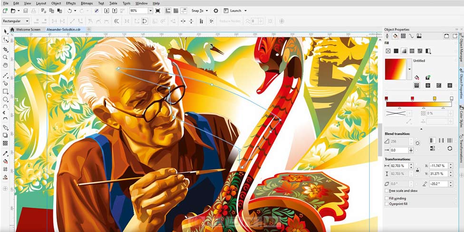Tick the Overprint fill checkbox
Viewport: 464px width, 232px height.
[387, 204]
